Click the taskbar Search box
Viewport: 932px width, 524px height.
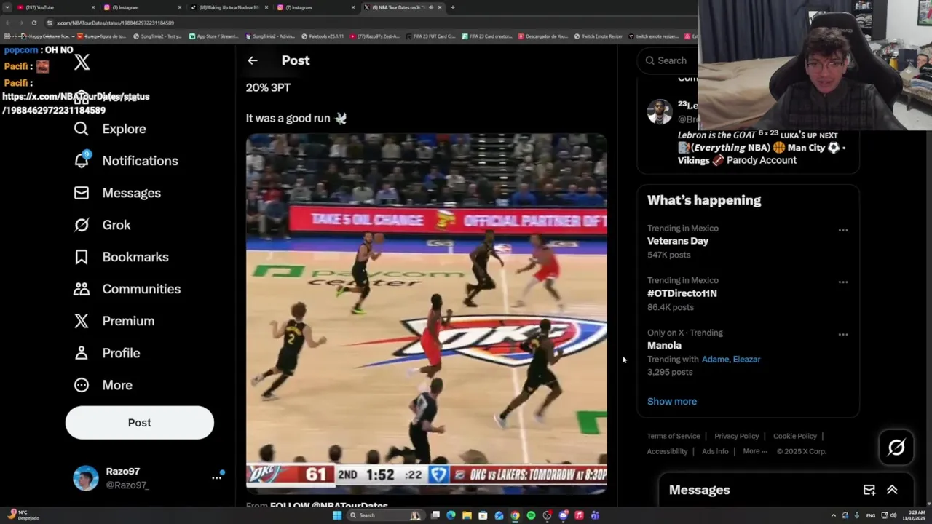(x=384, y=515)
